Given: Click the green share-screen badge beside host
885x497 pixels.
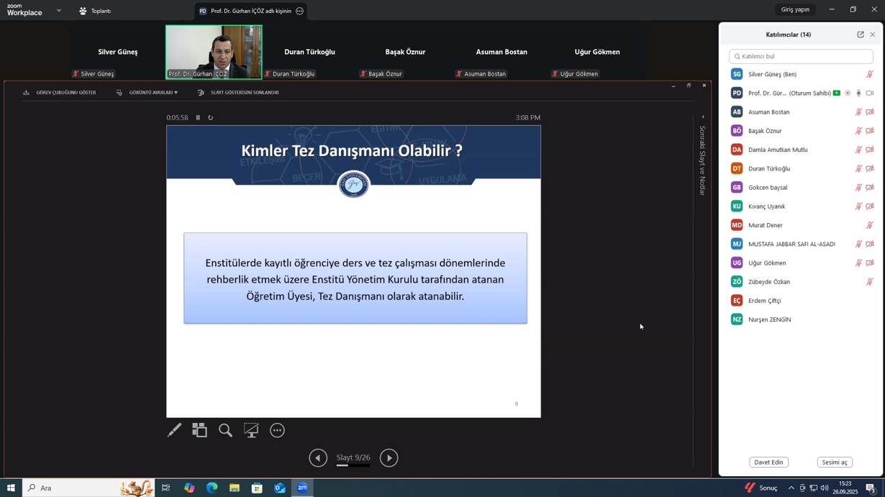Looking at the screenshot, I should (837, 93).
